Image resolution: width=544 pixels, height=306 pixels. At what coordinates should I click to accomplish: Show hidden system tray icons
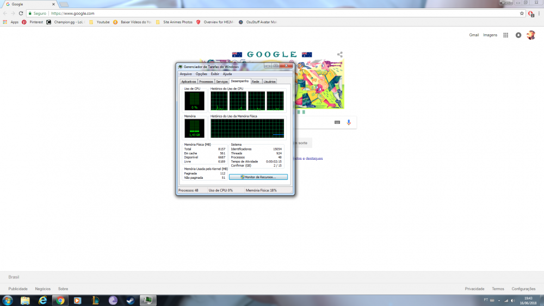(x=499, y=301)
